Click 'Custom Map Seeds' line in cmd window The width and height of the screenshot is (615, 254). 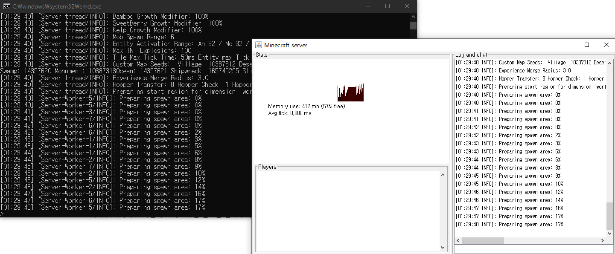pos(125,64)
